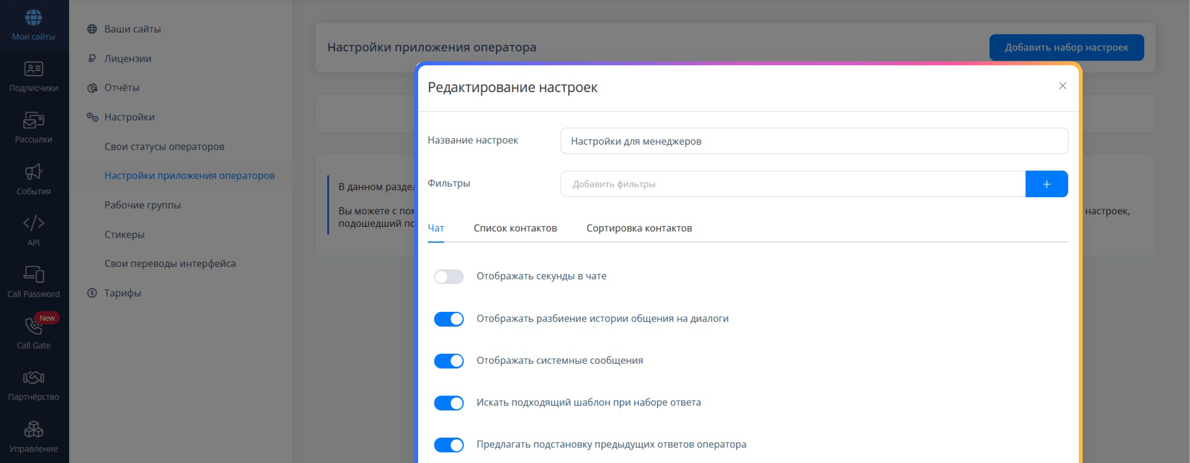Open Рабочие группы menu link
The image size is (1190, 463).
[x=143, y=205]
